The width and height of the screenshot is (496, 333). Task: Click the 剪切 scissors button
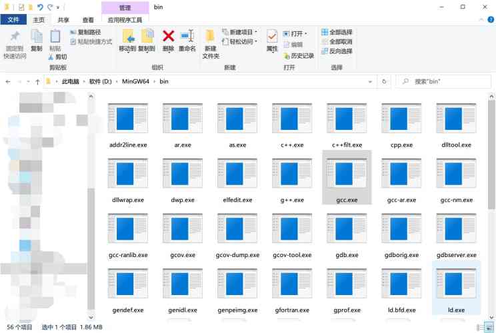click(x=57, y=57)
